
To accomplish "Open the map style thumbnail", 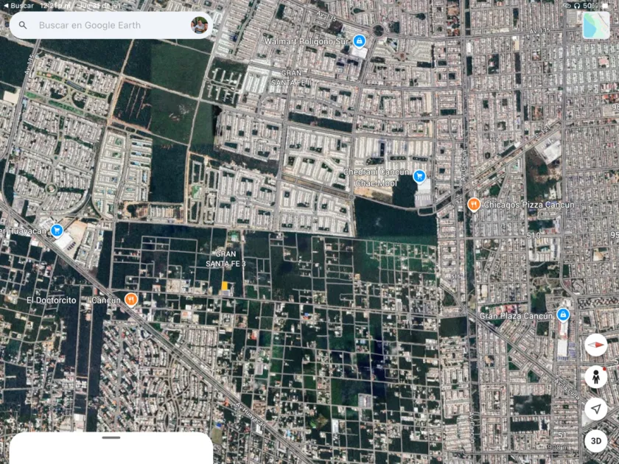I will (596, 25).
